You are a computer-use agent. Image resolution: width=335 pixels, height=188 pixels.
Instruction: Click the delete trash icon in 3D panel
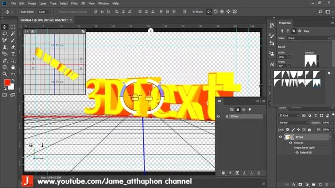(x=259, y=173)
